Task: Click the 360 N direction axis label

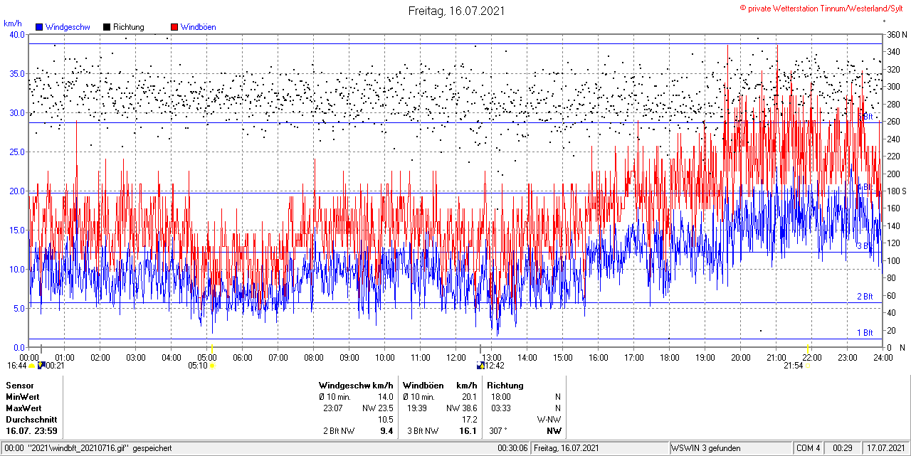Action: point(896,34)
